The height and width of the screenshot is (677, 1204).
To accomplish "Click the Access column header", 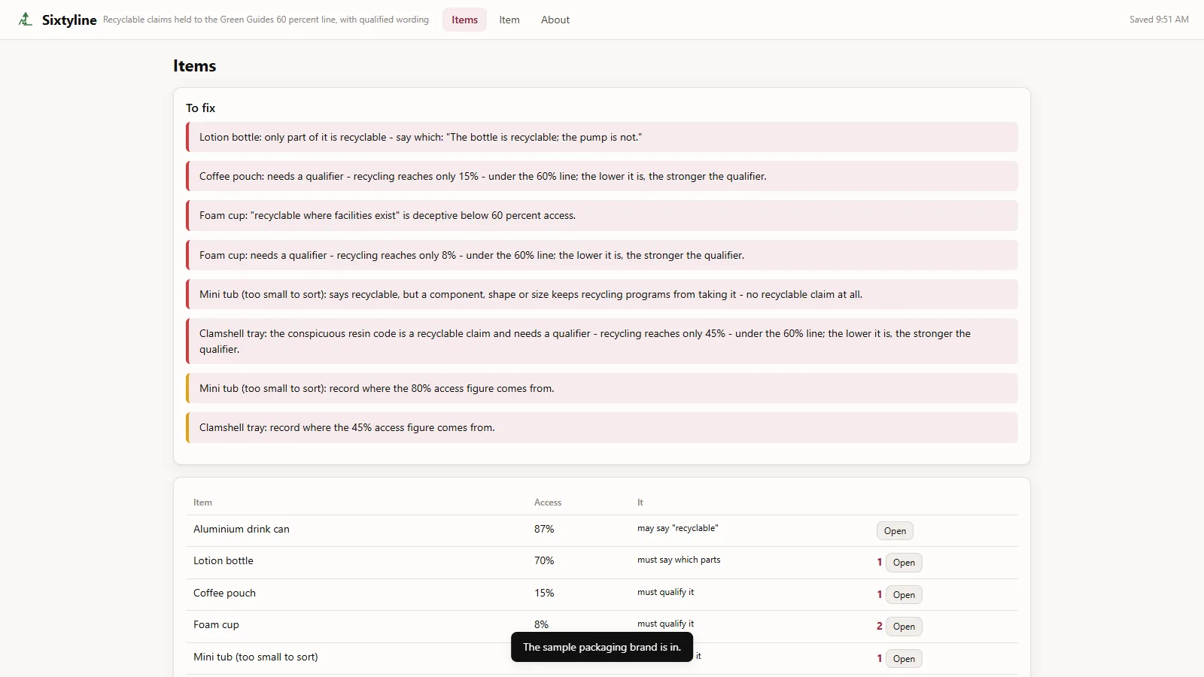I will 548,502.
